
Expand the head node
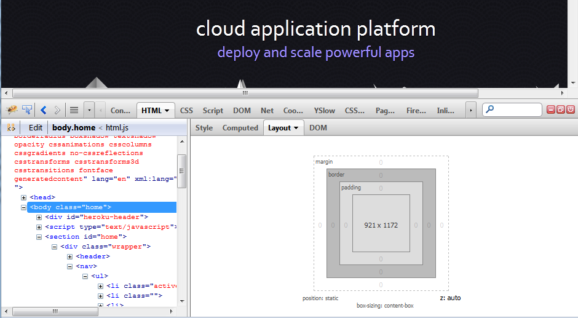[23, 197]
